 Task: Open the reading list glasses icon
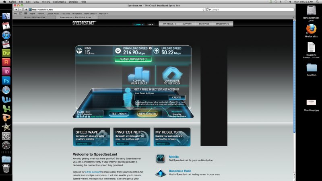[16, 14]
